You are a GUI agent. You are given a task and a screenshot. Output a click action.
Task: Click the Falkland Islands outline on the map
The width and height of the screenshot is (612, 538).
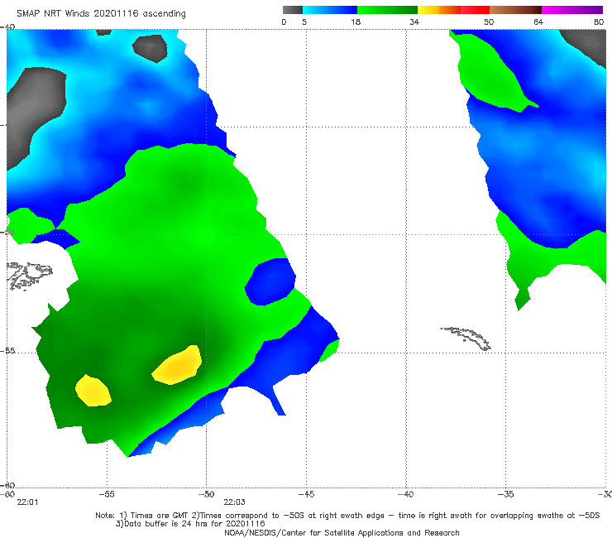point(29,276)
